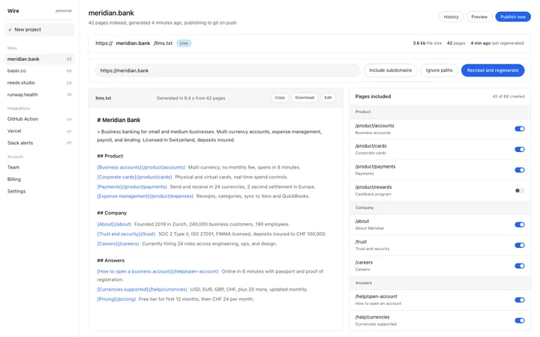Toggle the /careers page switch

coord(519,266)
